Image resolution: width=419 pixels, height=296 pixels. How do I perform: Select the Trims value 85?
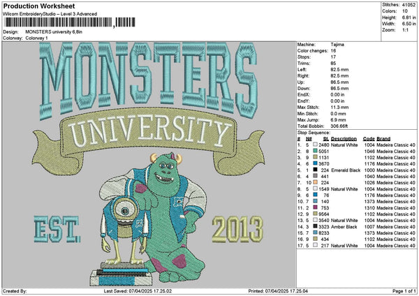[x=334, y=64]
